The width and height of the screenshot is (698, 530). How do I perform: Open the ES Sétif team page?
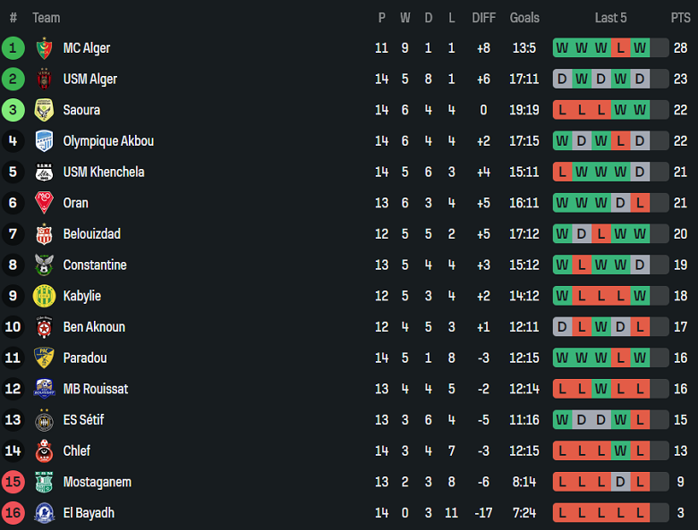tap(89, 420)
